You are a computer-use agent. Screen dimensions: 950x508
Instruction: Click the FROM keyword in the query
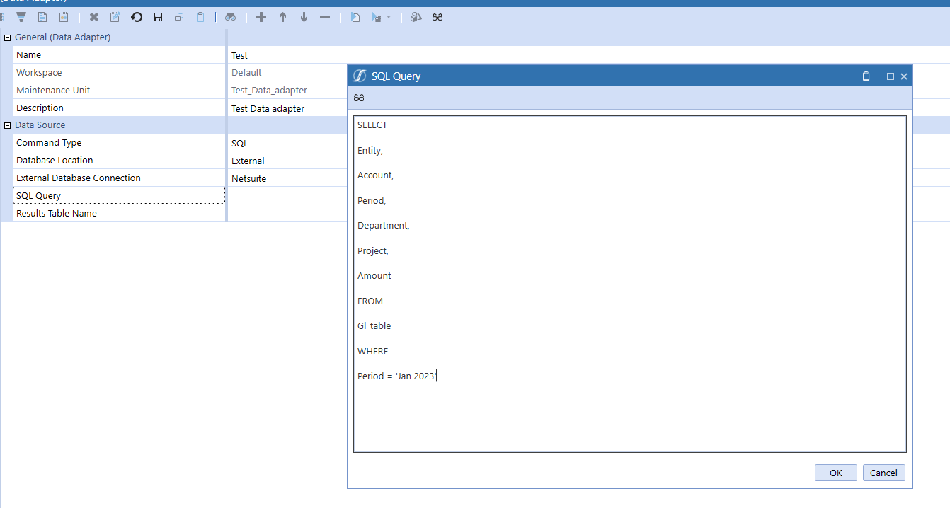point(370,301)
